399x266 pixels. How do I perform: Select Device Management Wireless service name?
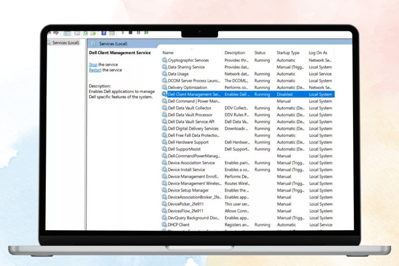(x=195, y=184)
